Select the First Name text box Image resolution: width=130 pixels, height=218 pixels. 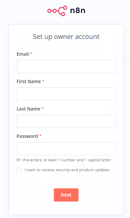[66, 94]
